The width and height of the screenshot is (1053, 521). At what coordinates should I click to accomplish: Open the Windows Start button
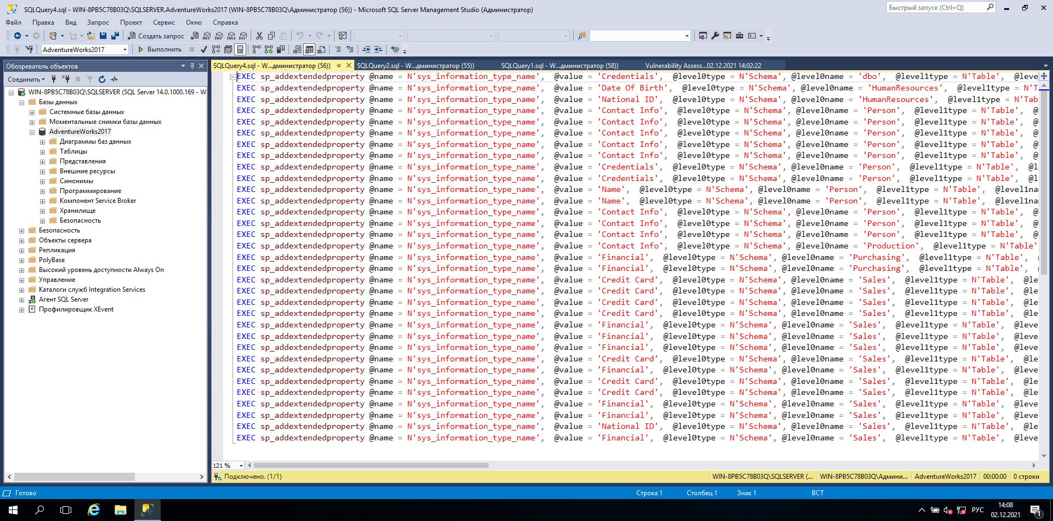click(x=13, y=510)
